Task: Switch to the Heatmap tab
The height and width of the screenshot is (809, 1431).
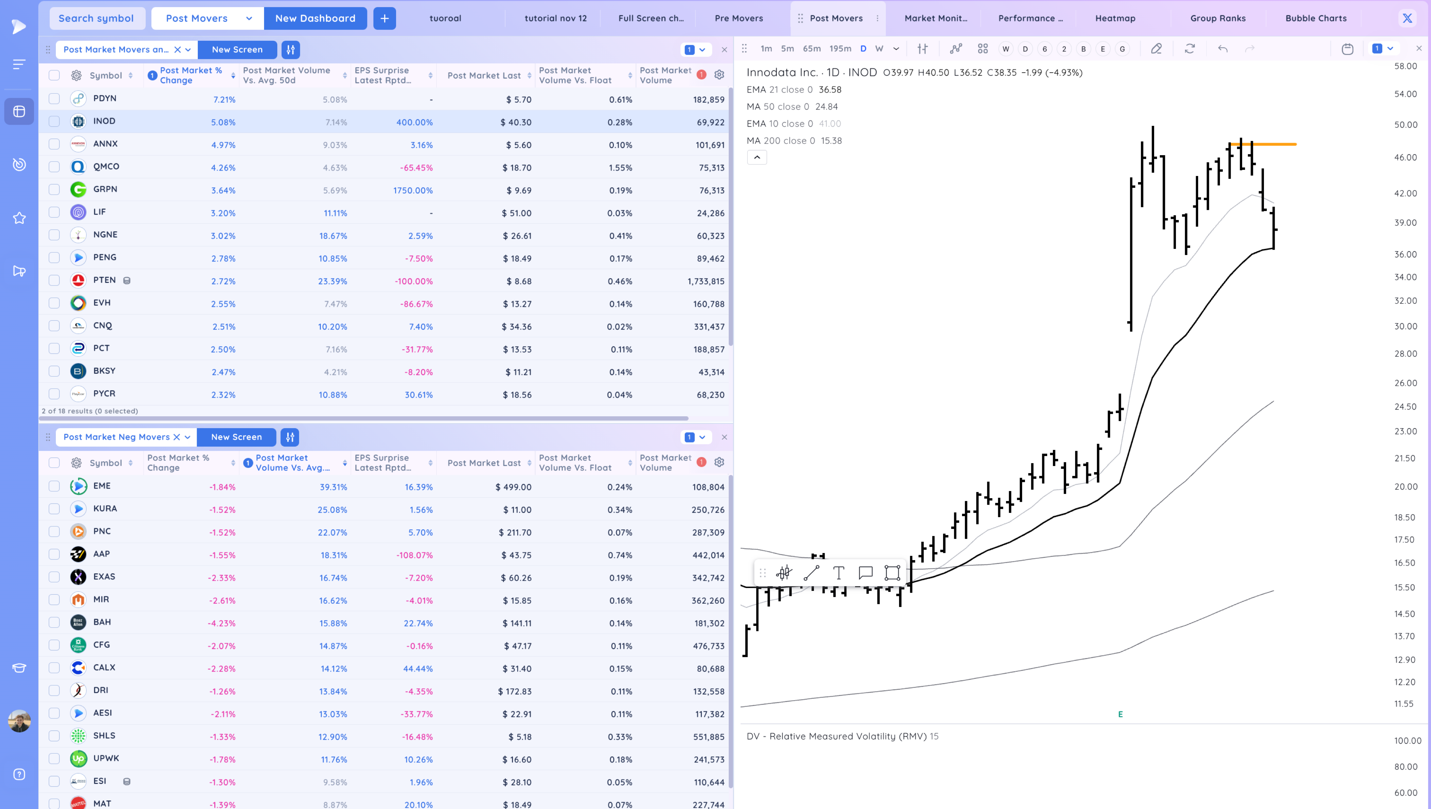Action: pos(1115,18)
